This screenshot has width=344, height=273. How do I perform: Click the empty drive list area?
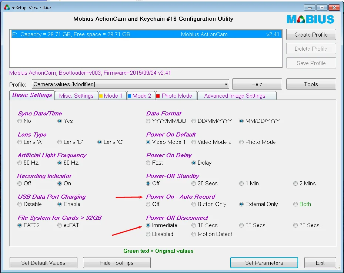[146, 53]
